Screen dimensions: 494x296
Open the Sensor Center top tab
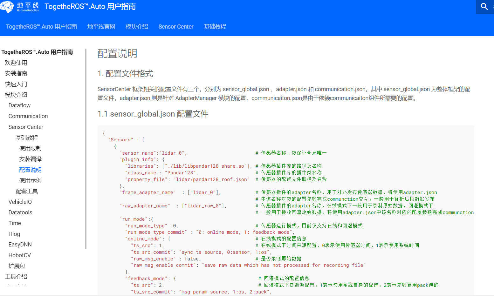[176, 27]
